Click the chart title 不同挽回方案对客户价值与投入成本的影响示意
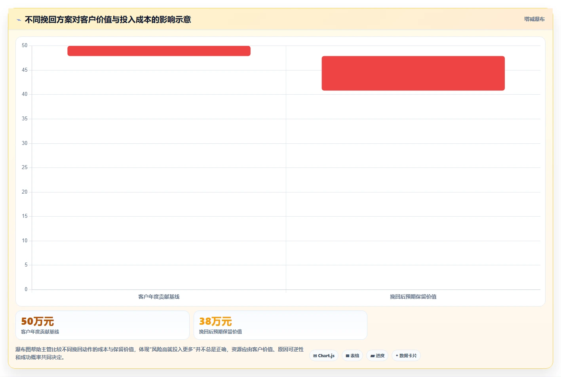 (x=108, y=19)
